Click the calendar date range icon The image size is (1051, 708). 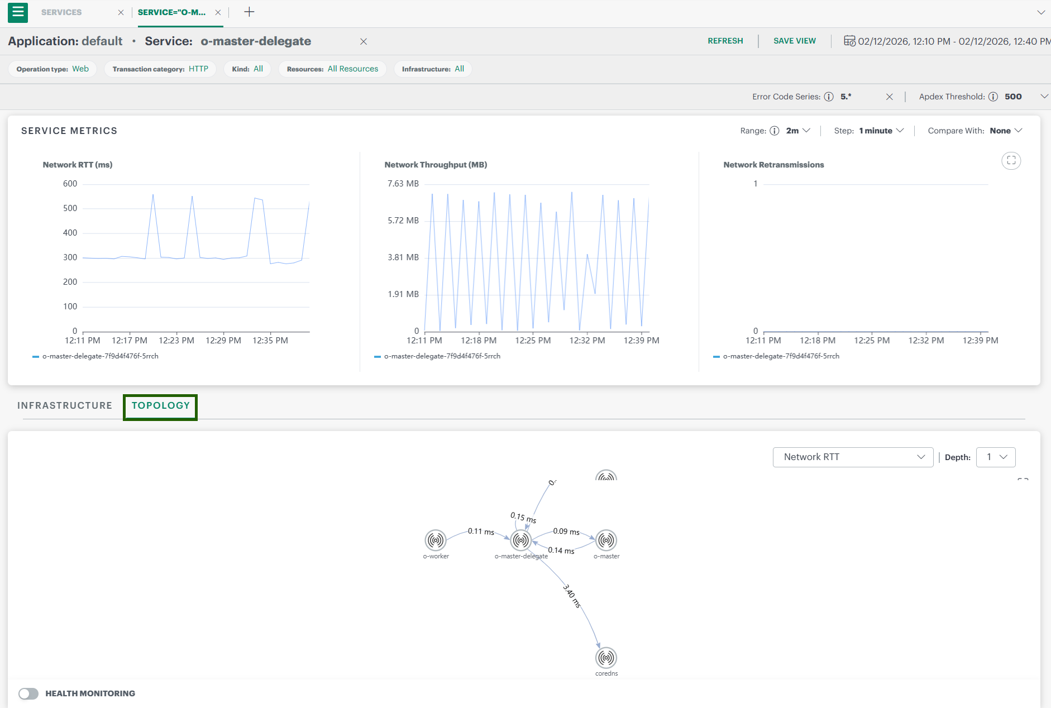(849, 41)
